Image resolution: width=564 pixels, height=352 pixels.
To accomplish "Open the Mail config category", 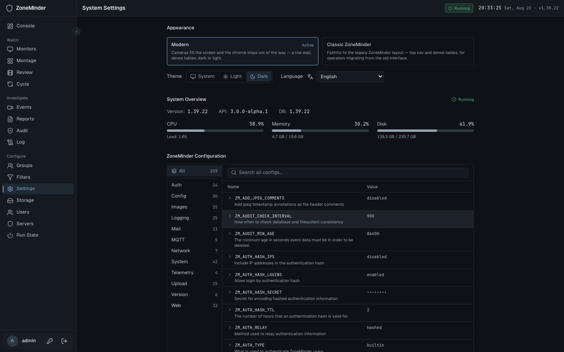I will coord(194,229).
